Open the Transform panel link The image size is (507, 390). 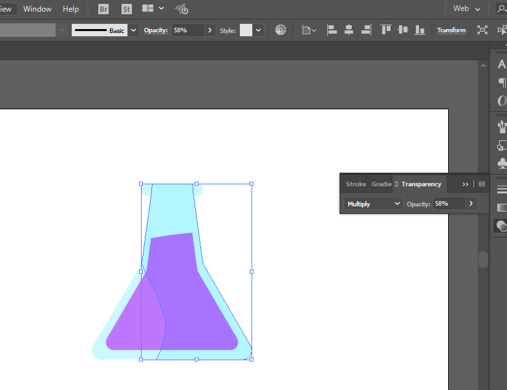pos(451,30)
